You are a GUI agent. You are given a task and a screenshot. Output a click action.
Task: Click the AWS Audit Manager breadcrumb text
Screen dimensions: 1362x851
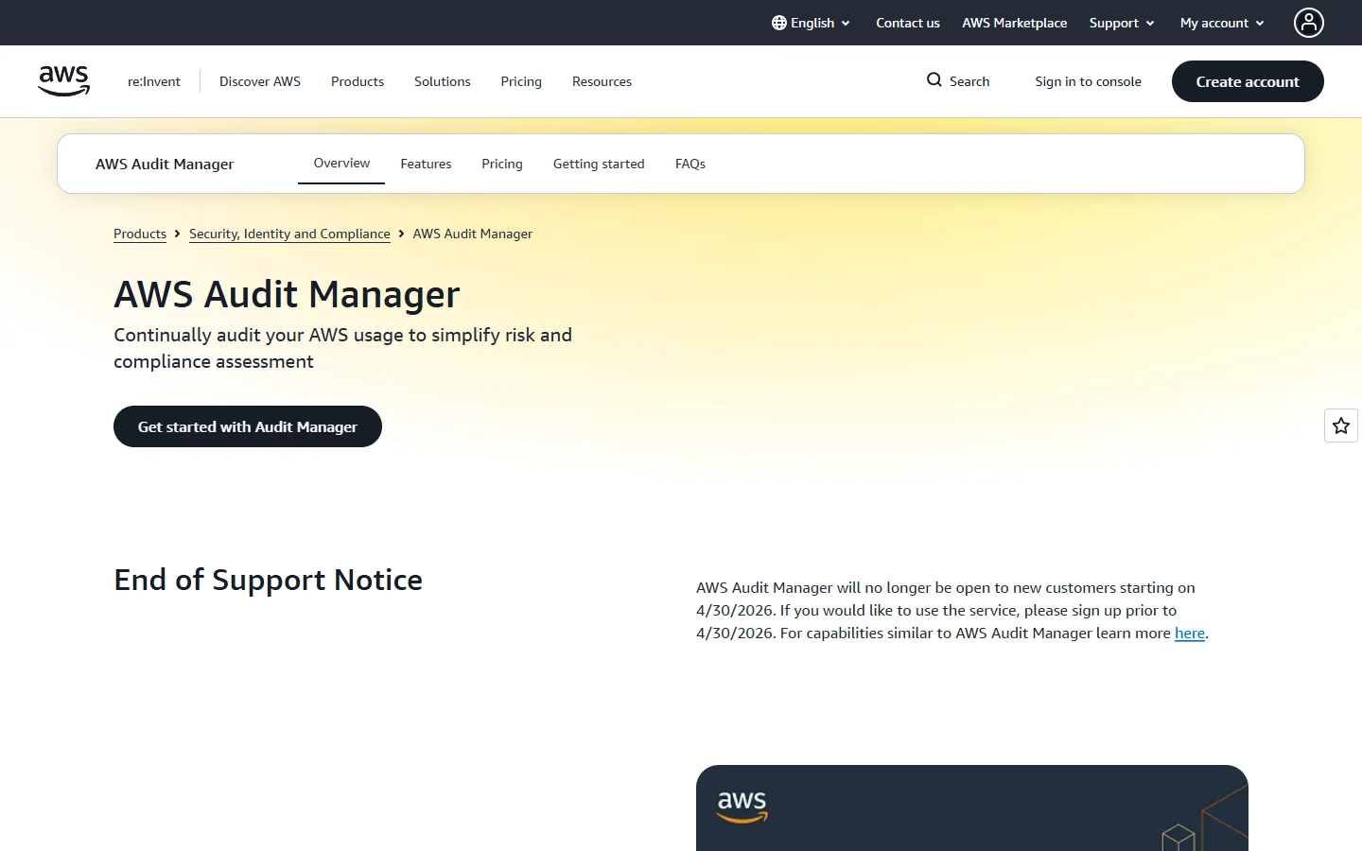click(473, 234)
